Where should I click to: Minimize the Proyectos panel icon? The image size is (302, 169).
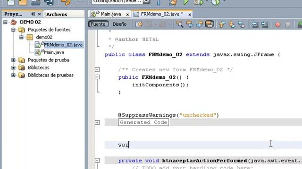click(33, 14)
